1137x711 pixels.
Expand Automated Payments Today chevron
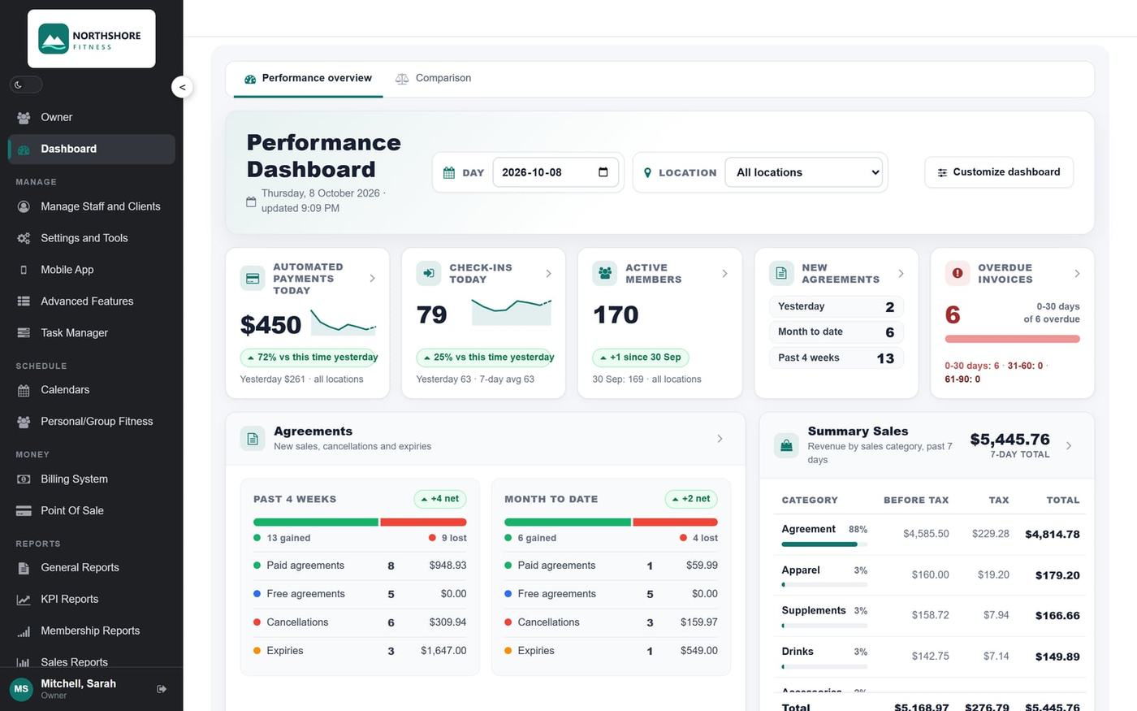click(372, 279)
